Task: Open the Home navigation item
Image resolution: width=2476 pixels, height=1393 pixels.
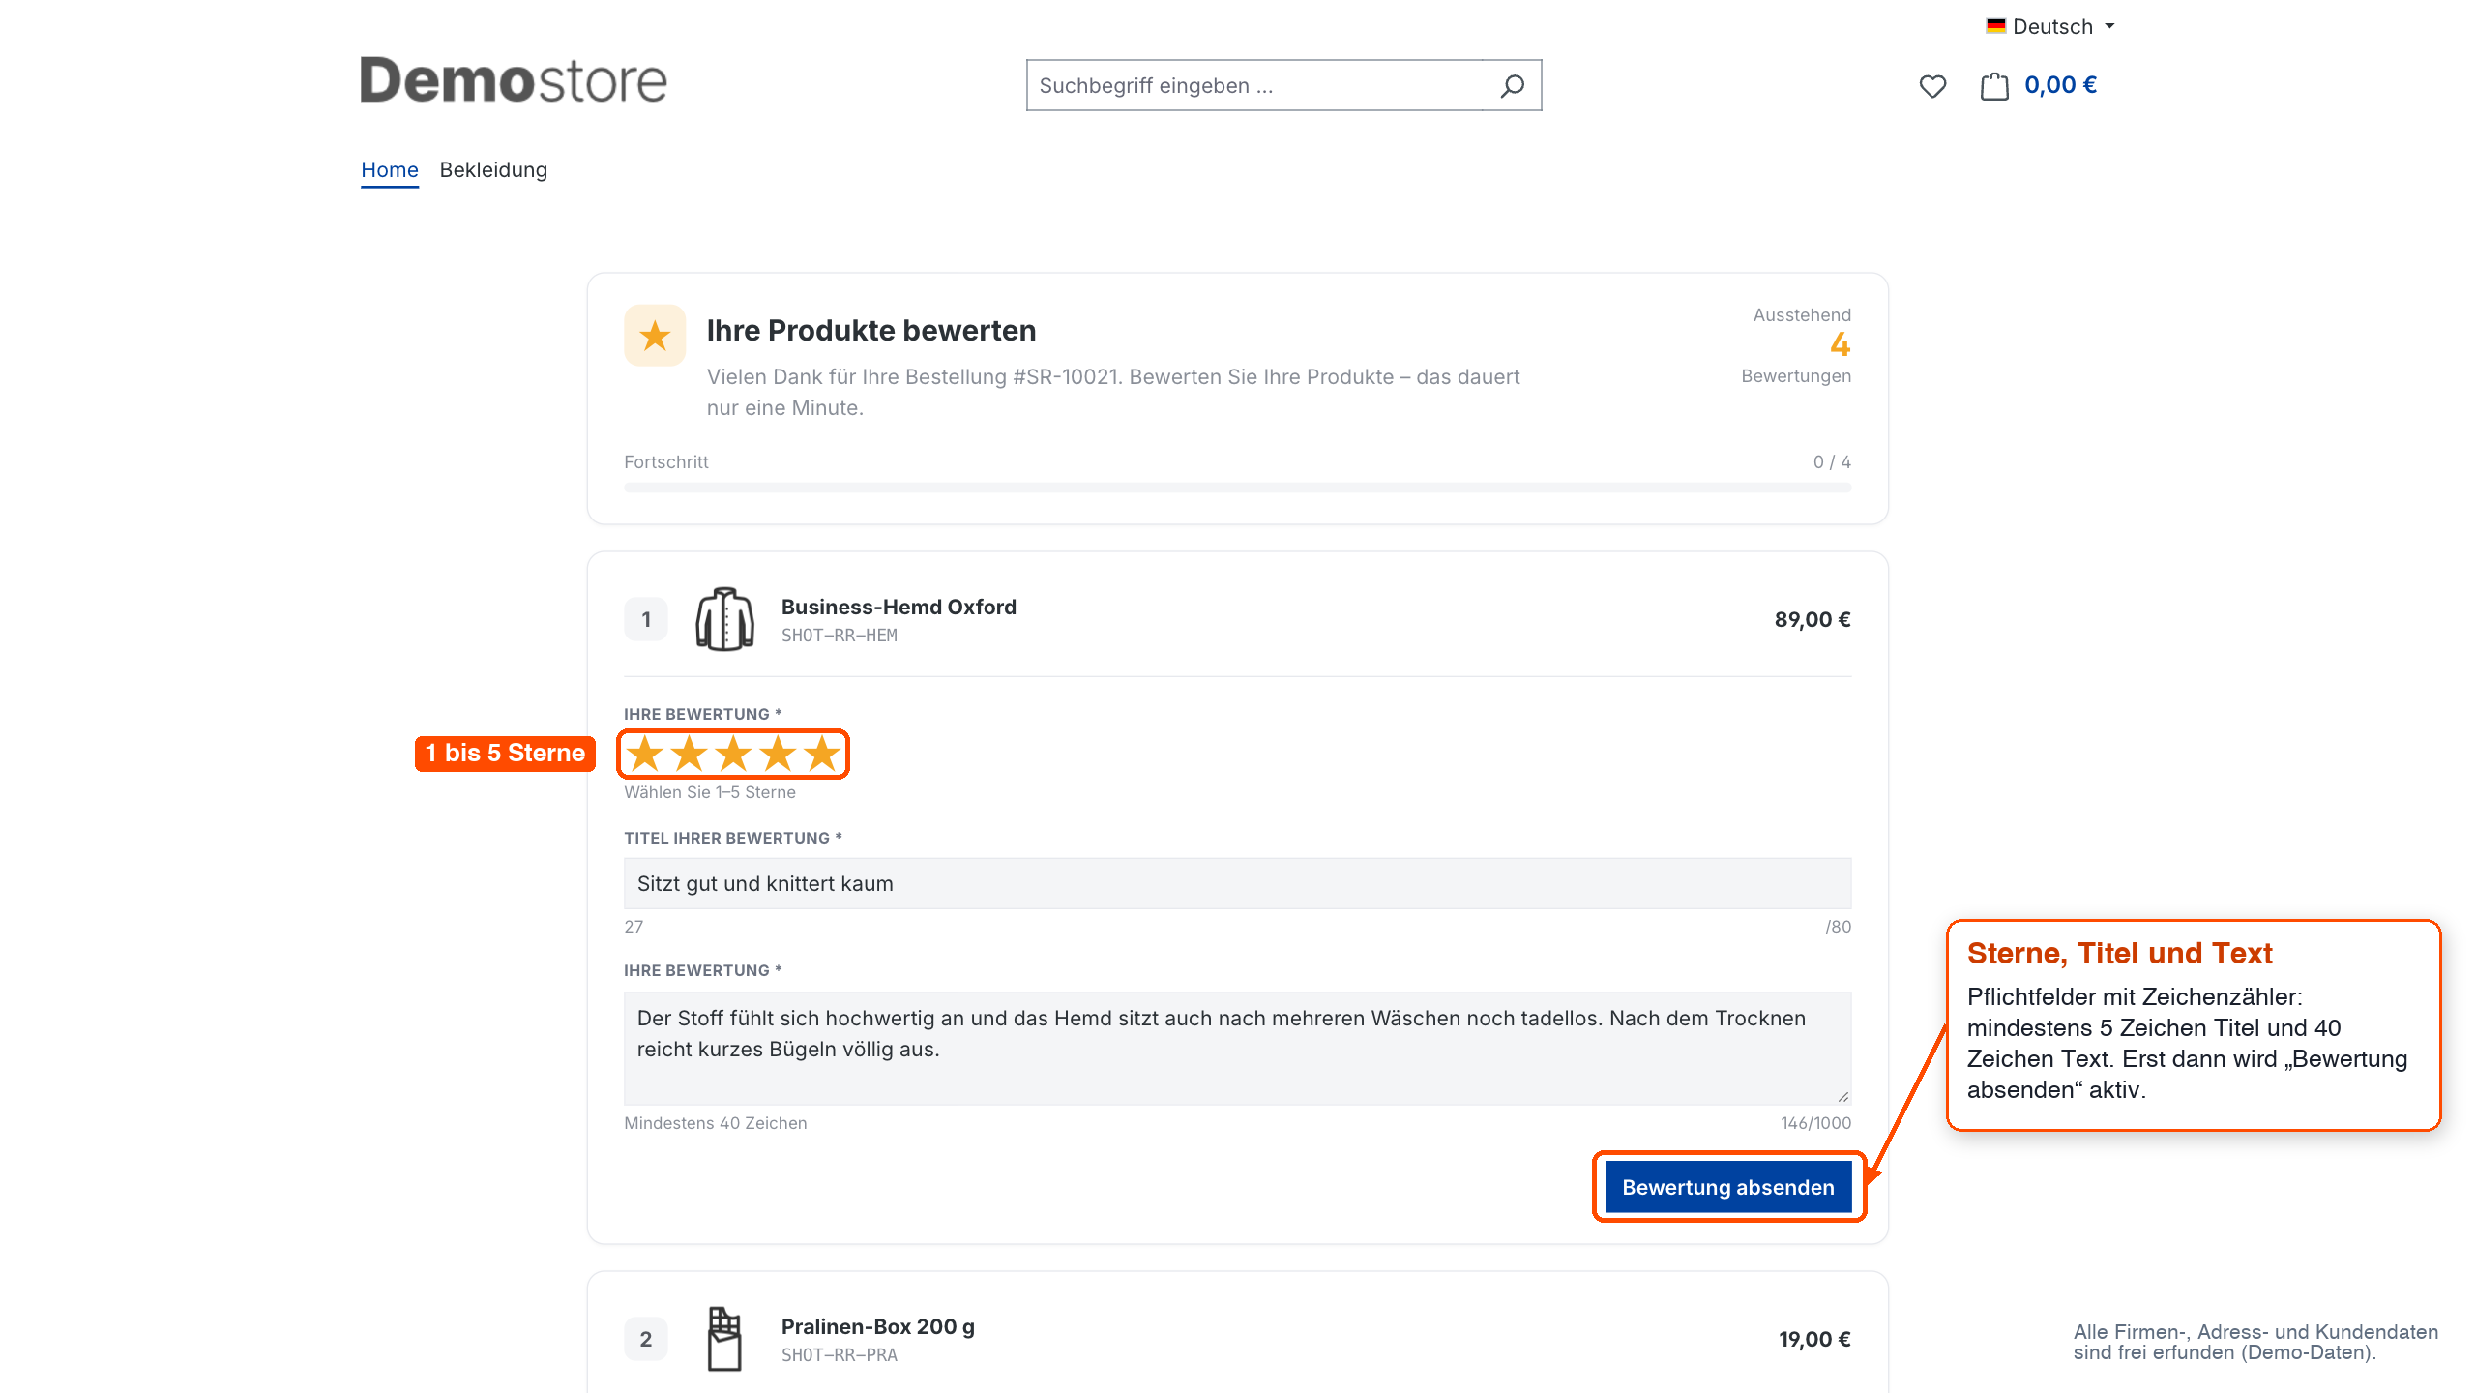Action: 389,170
